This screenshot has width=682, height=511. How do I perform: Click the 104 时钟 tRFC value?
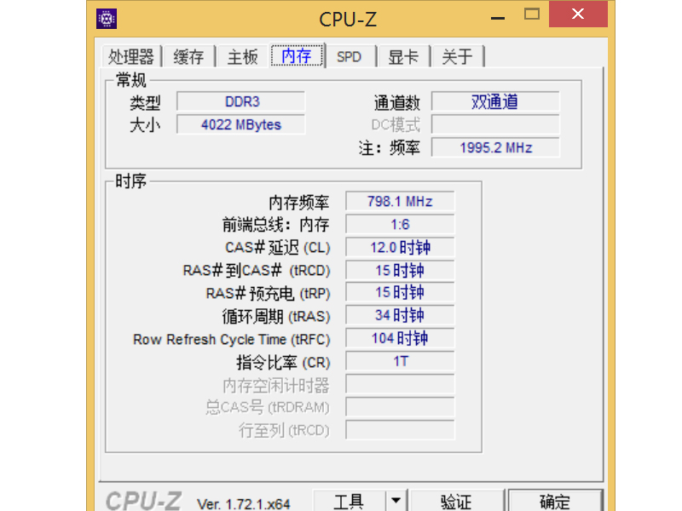click(x=400, y=338)
